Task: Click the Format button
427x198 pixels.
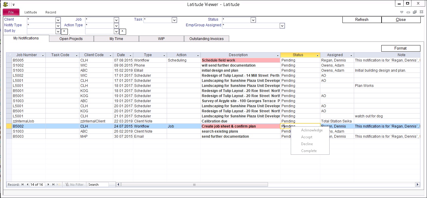Action: (x=400, y=48)
